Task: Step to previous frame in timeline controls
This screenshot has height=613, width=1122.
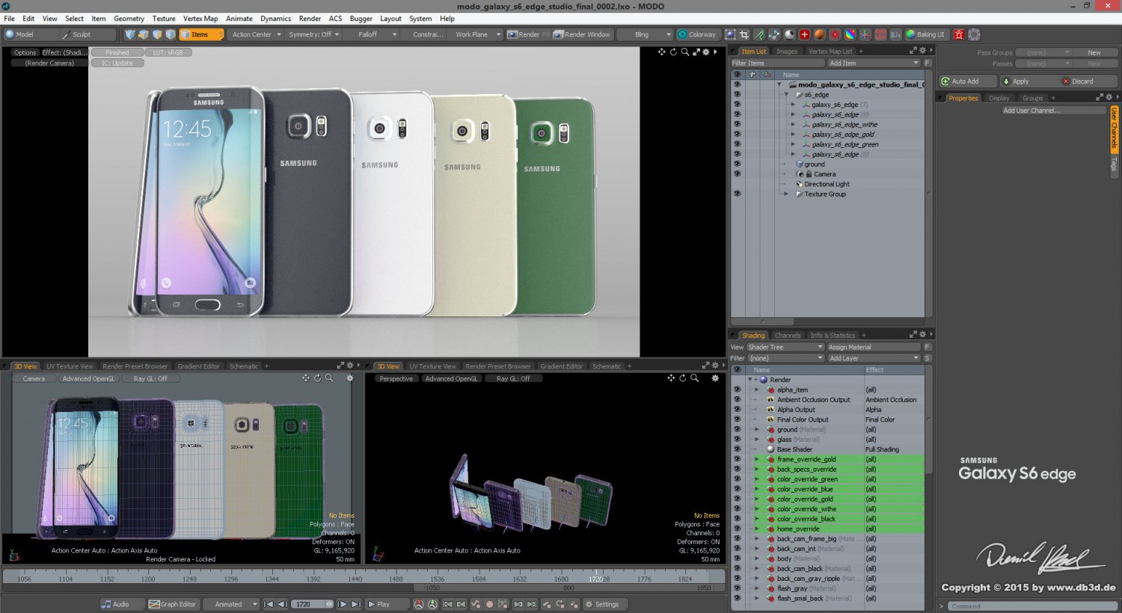Action: coord(283,604)
